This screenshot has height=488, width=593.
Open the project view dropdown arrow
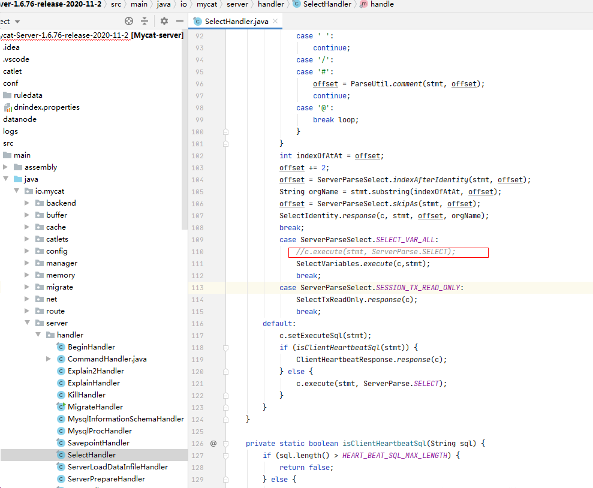[x=17, y=22]
